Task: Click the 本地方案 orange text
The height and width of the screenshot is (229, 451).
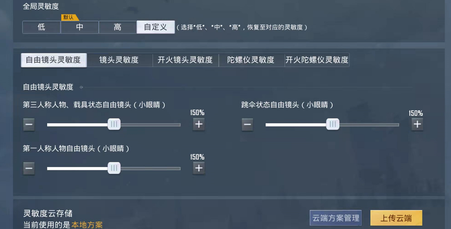Action: point(87,225)
